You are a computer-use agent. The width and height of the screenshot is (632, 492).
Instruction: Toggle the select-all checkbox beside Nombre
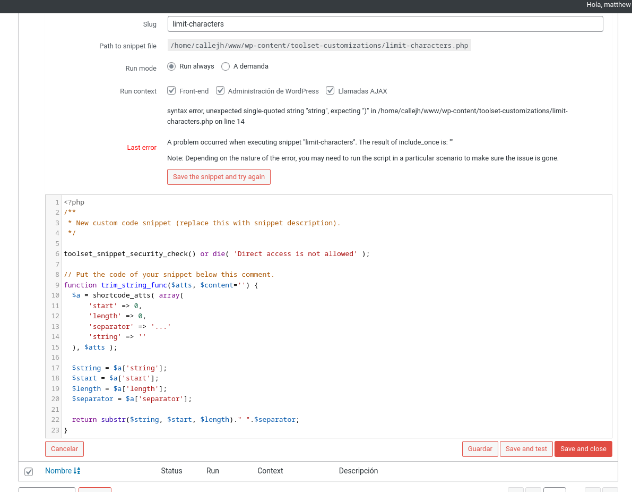click(x=29, y=471)
